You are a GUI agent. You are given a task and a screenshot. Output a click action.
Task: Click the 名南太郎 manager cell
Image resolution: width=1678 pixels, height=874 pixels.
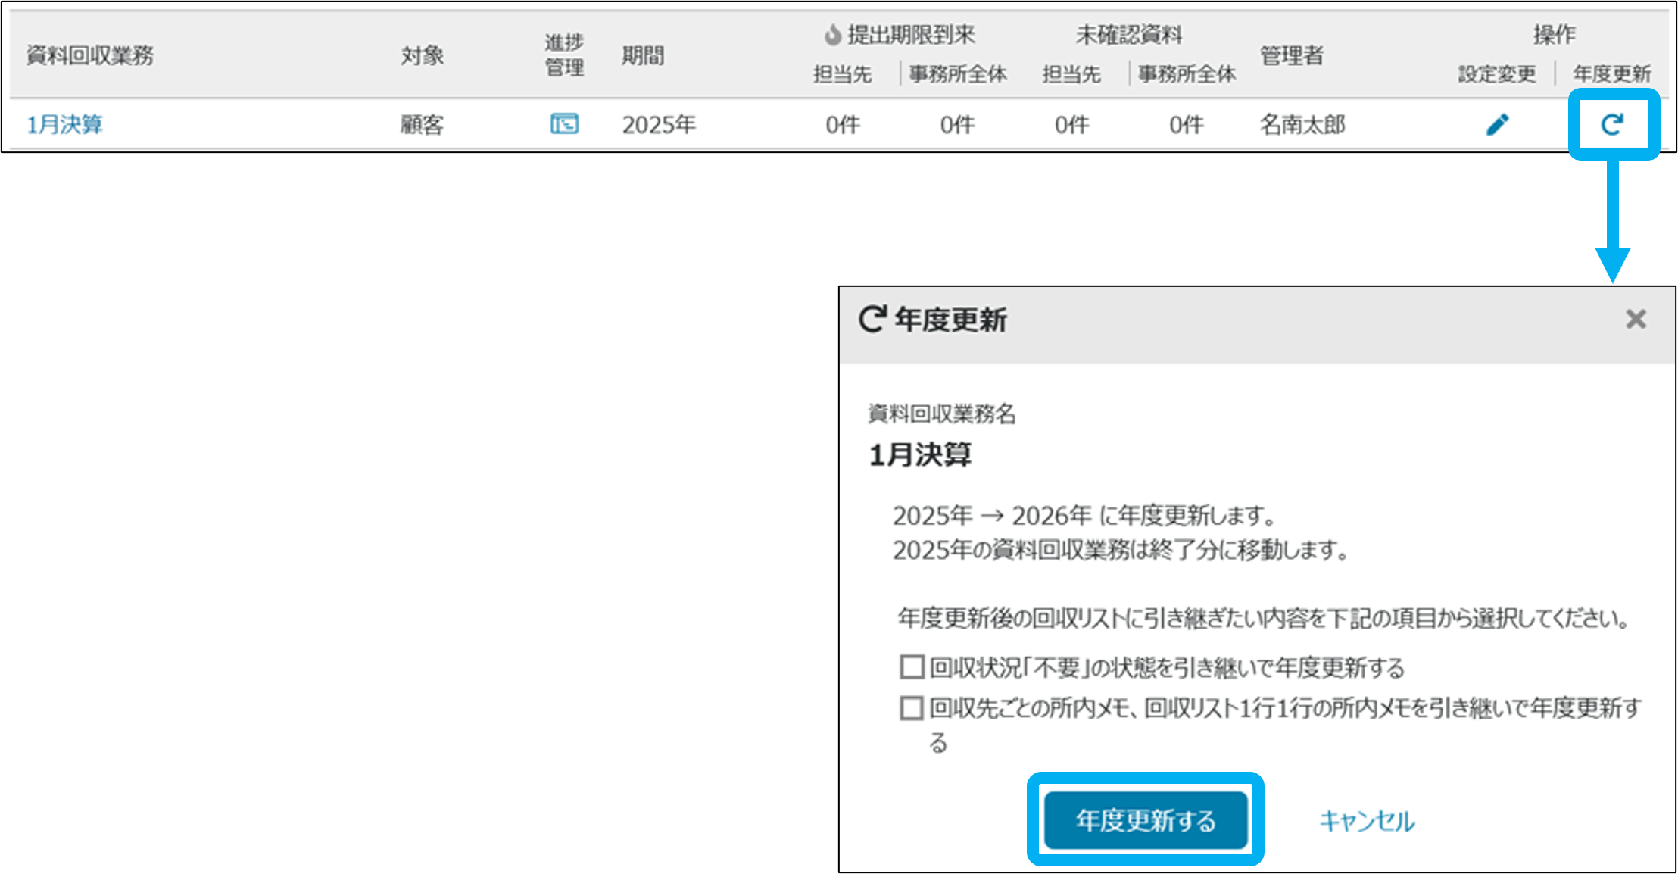pos(1302,124)
